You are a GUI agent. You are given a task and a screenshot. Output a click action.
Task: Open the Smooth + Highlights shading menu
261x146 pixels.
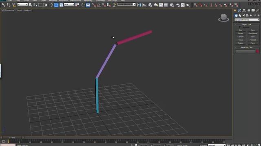pos(24,10)
